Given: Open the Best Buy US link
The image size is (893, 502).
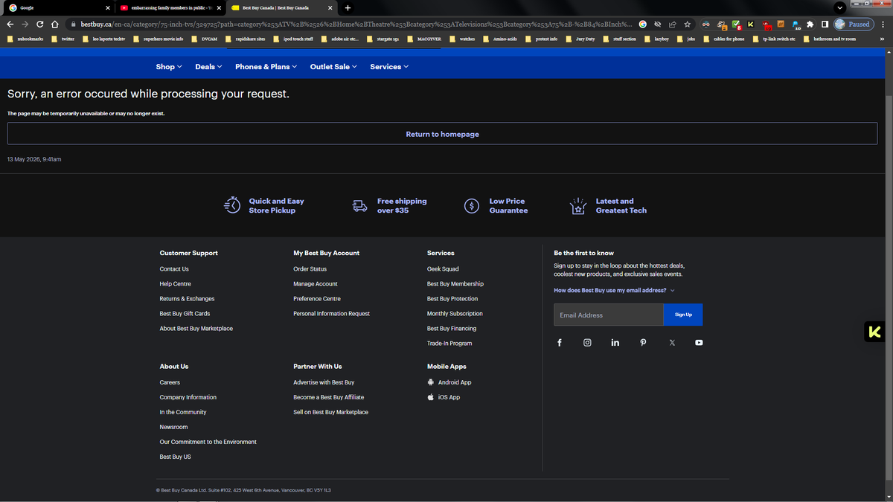Looking at the screenshot, I should [x=175, y=457].
